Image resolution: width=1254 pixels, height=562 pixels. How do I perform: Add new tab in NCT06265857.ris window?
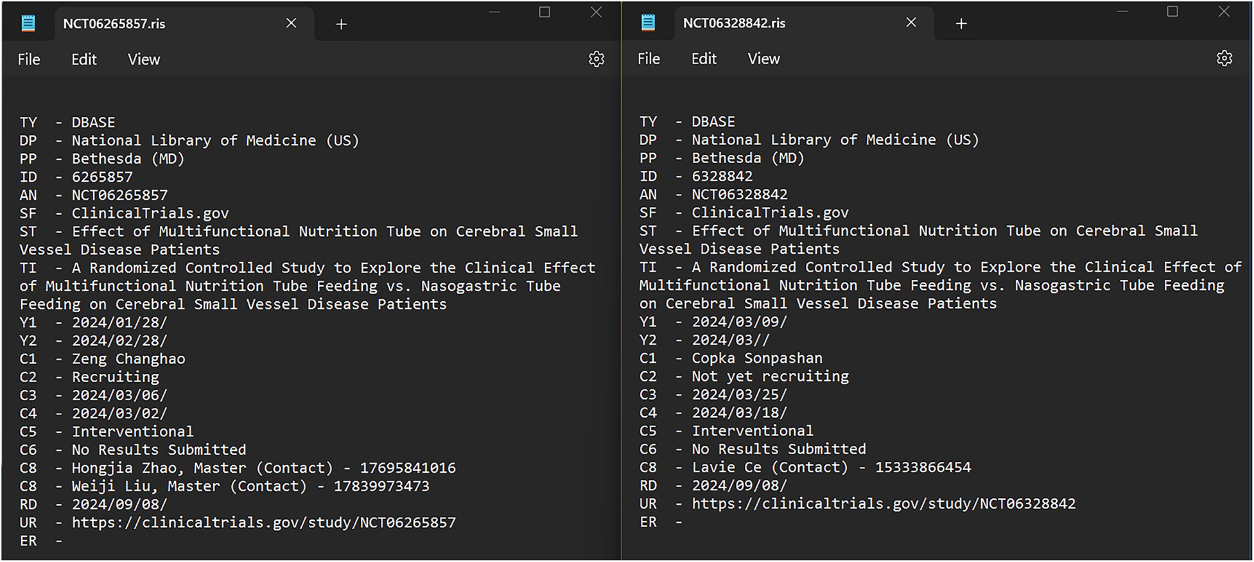tap(342, 24)
